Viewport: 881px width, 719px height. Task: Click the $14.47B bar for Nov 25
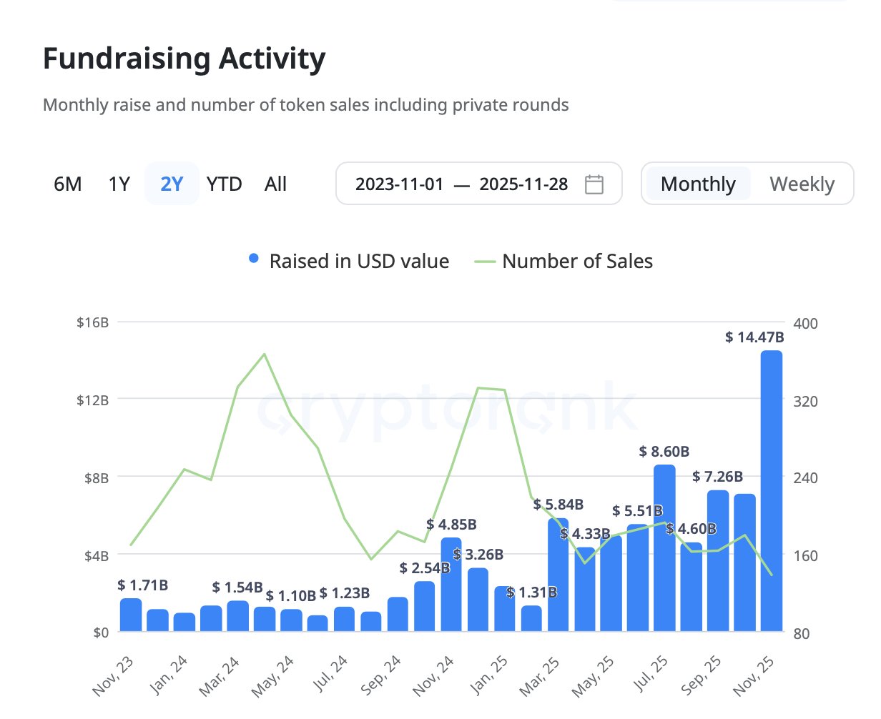click(x=771, y=493)
